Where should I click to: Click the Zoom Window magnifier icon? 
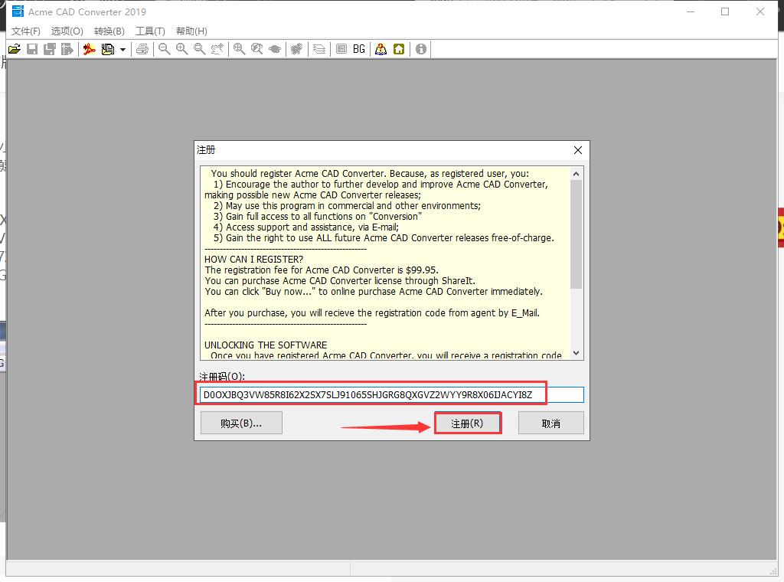tap(200, 49)
